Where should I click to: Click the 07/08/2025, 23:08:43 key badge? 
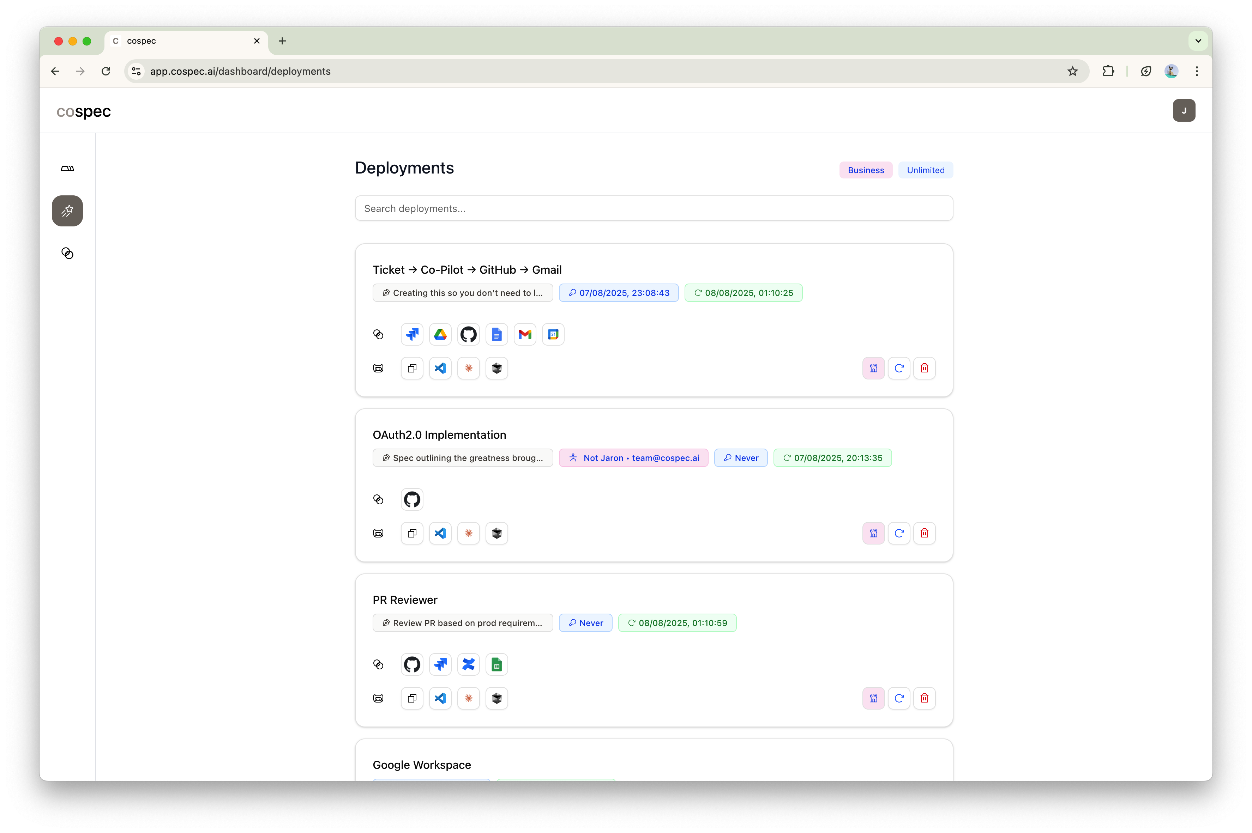tap(619, 293)
